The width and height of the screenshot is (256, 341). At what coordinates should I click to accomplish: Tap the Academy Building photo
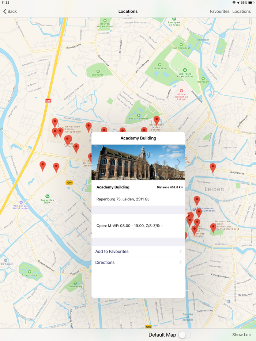(138, 162)
